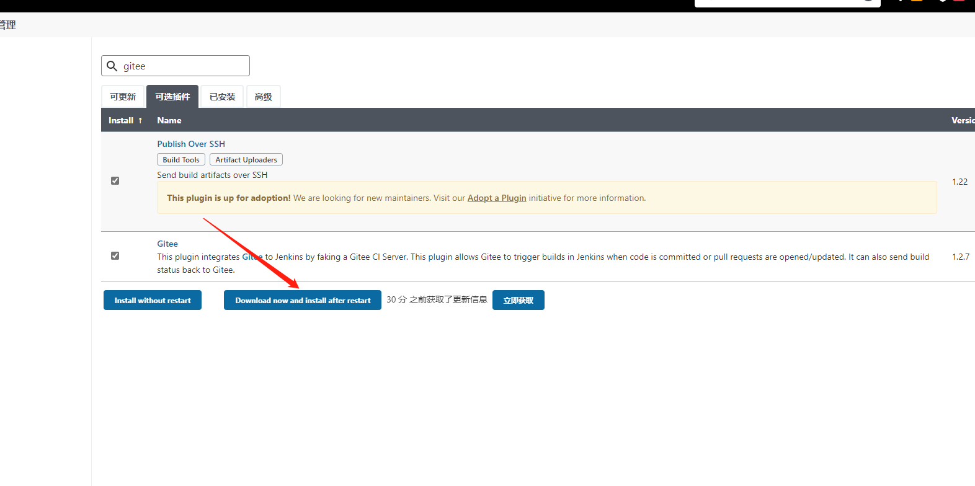Image resolution: width=975 pixels, height=486 pixels.
Task: Click the '30 分 之前获取了更新信息' status text
Action: pos(437,299)
